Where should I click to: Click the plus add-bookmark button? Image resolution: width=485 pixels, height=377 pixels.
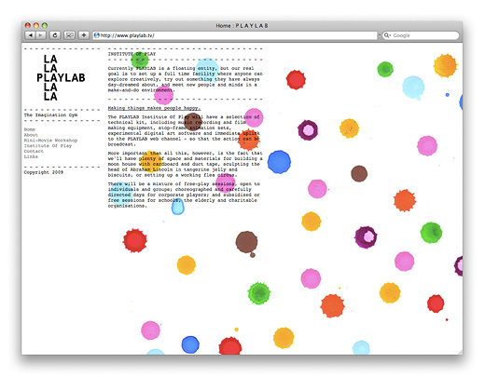[x=84, y=35]
